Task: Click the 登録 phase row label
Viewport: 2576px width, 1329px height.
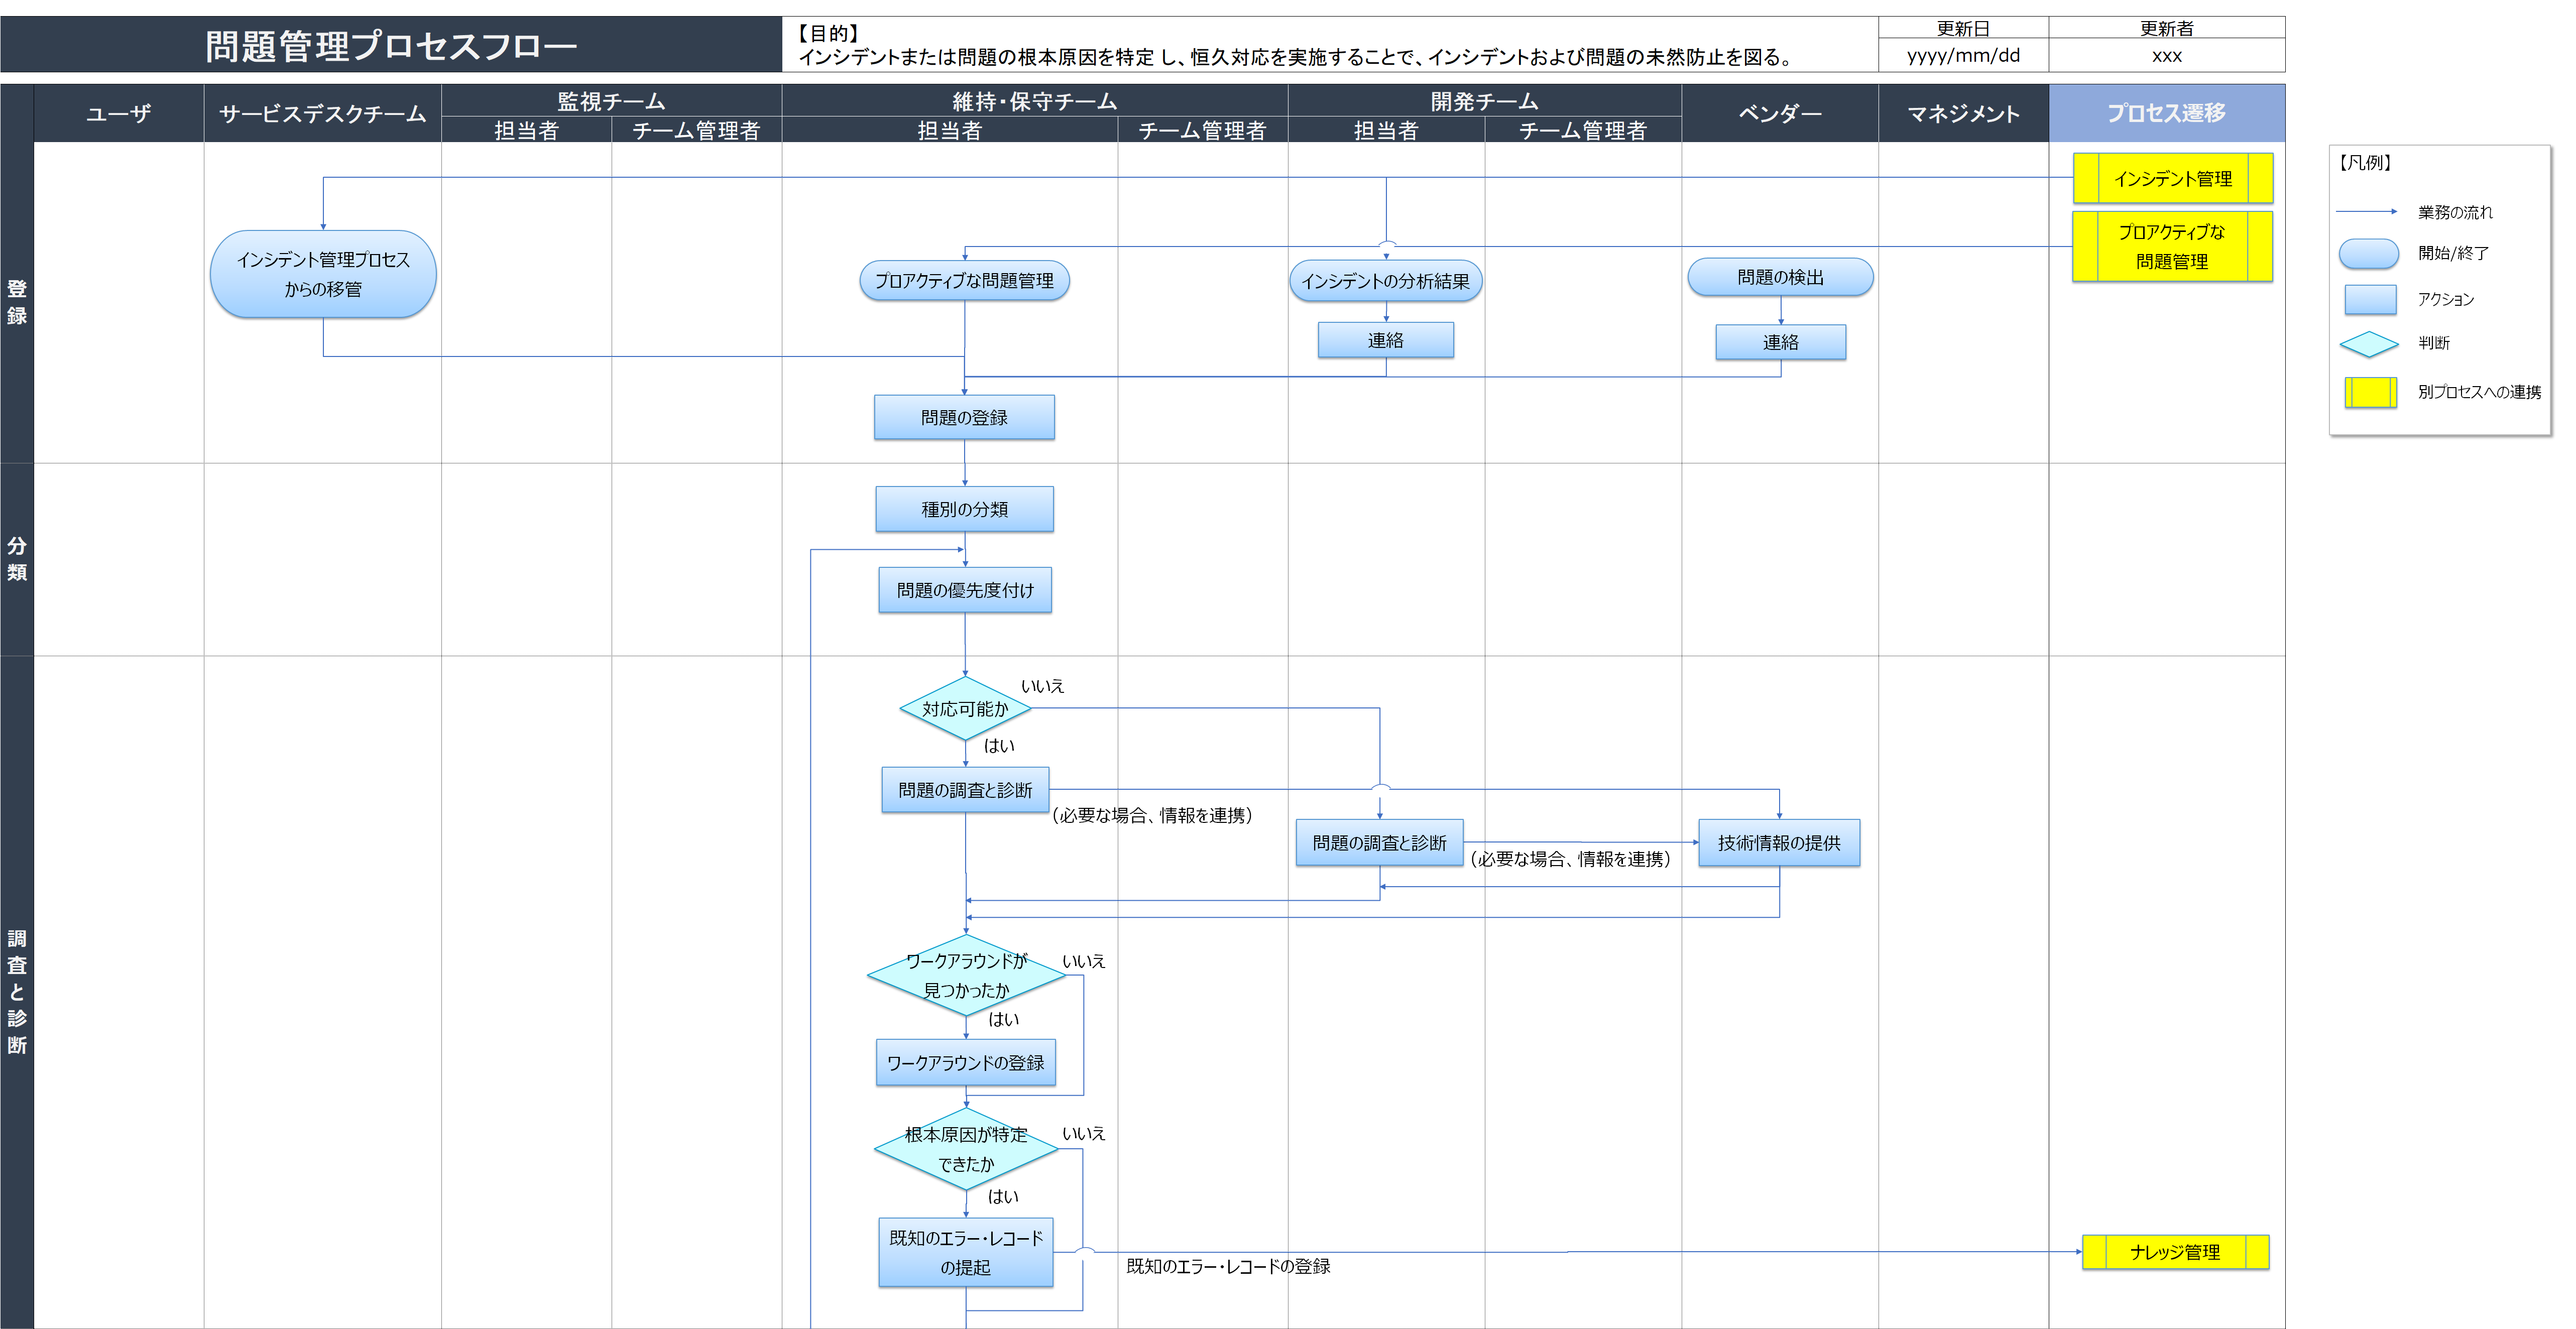Action: coord(17,302)
